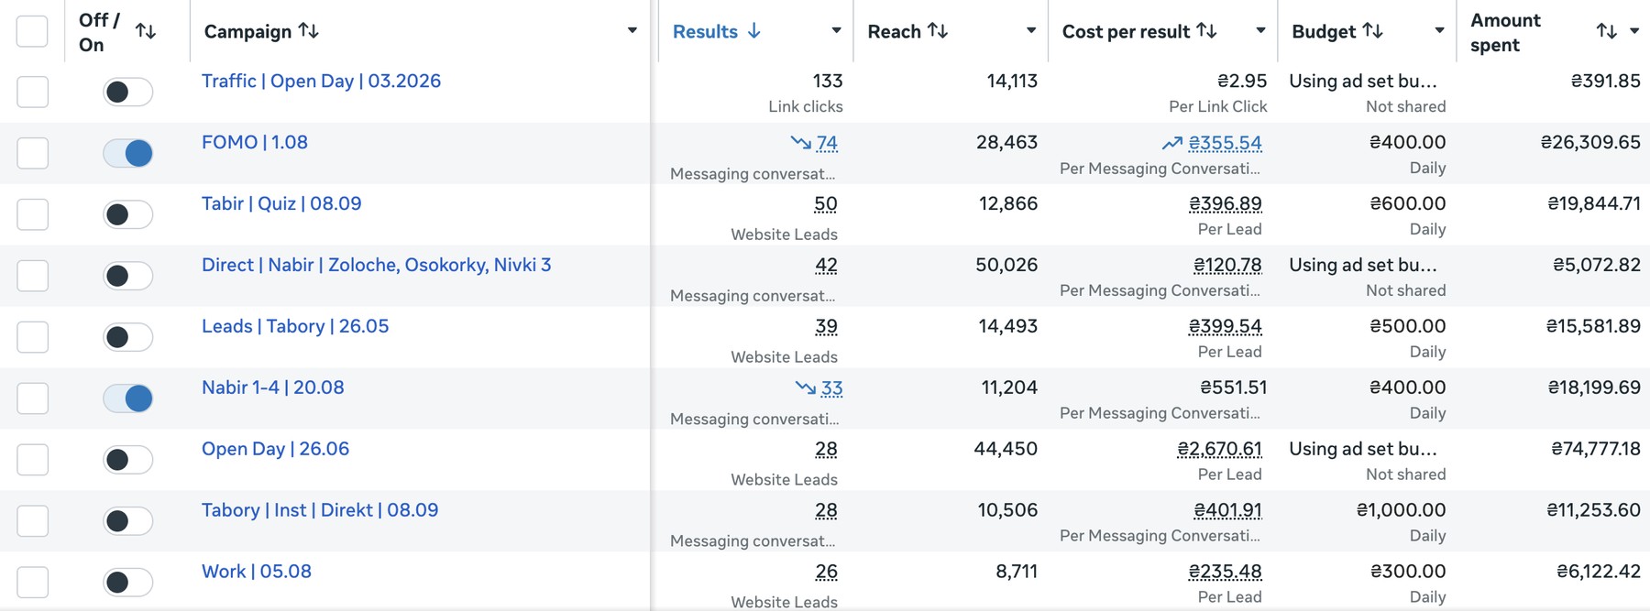Sort by Cost per result arrows icon
Screen dimensions: 1650x611
pyautogui.click(x=1207, y=31)
